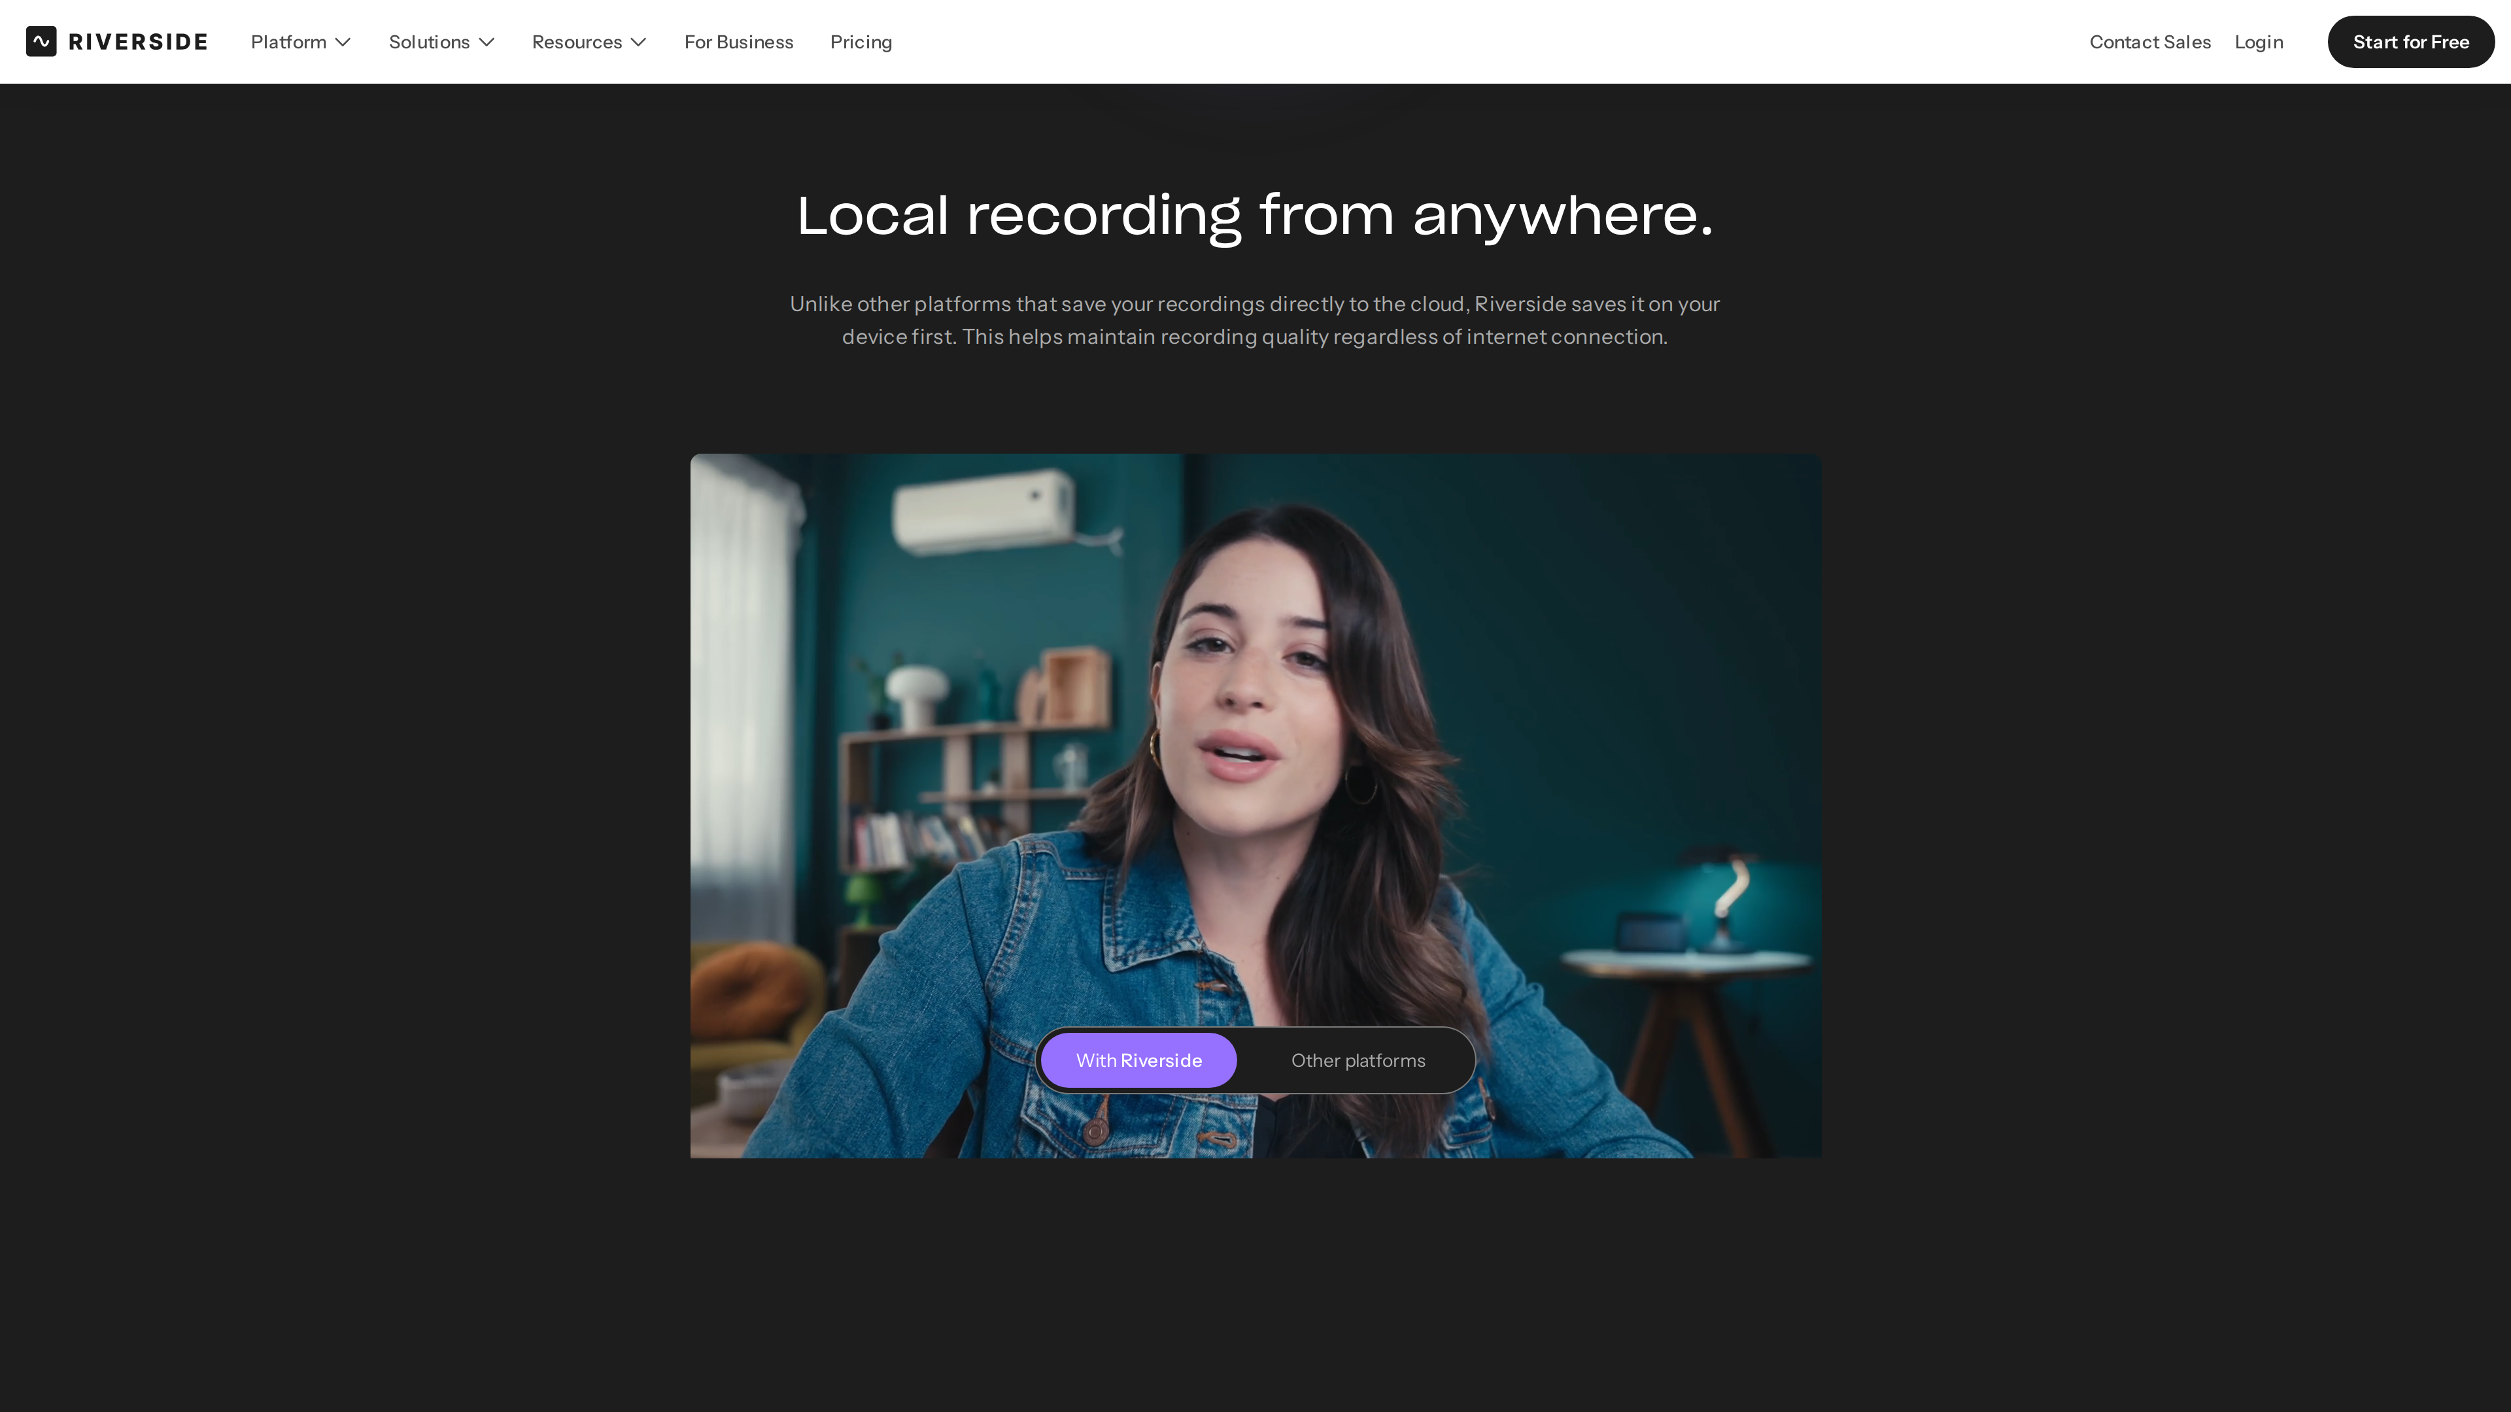The height and width of the screenshot is (1412, 2511).
Task: Click the Contact Sales link
Action: [x=2149, y=42]
